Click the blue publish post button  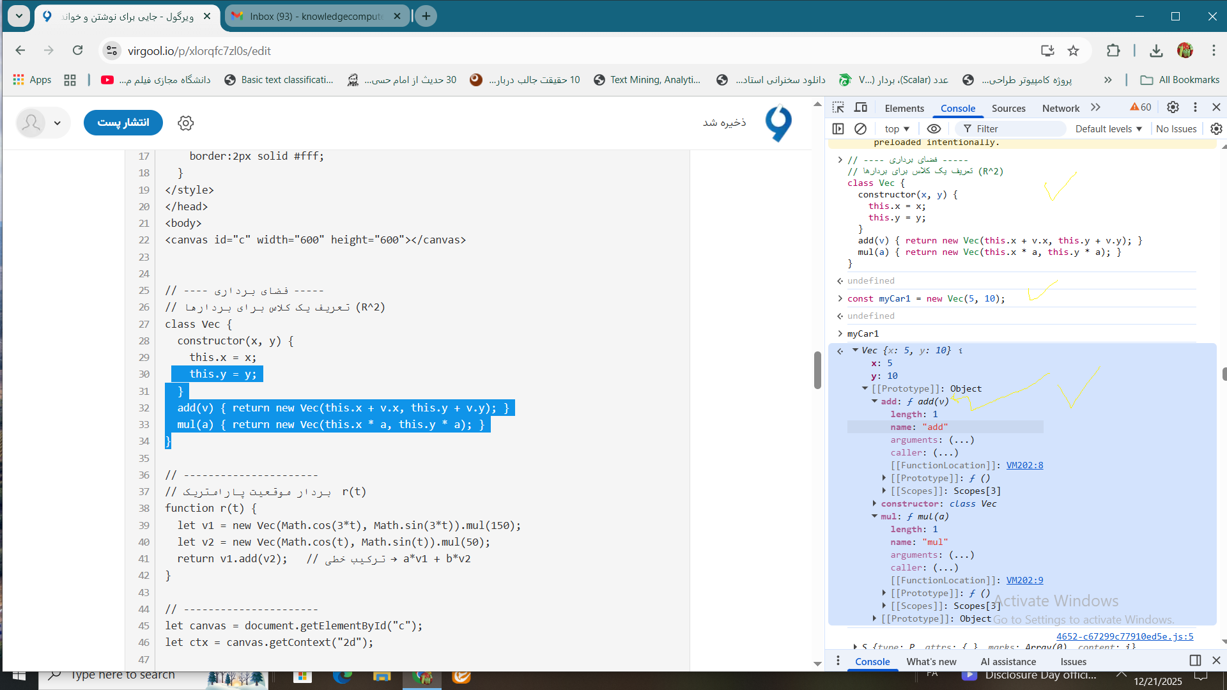point(123,123)
